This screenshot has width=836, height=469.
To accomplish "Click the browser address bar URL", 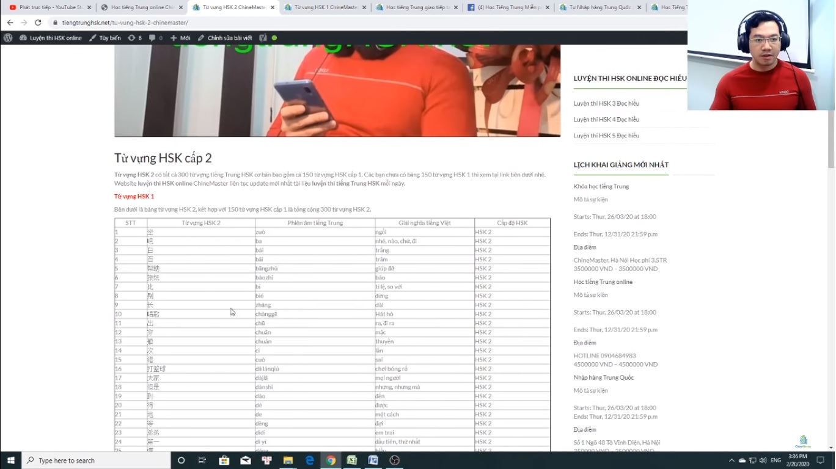I will 125,23.
